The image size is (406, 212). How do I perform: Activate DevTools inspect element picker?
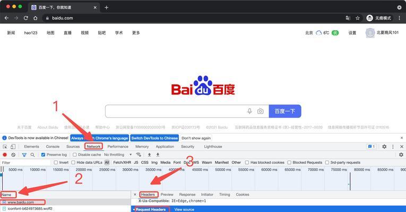pos(5,147)
